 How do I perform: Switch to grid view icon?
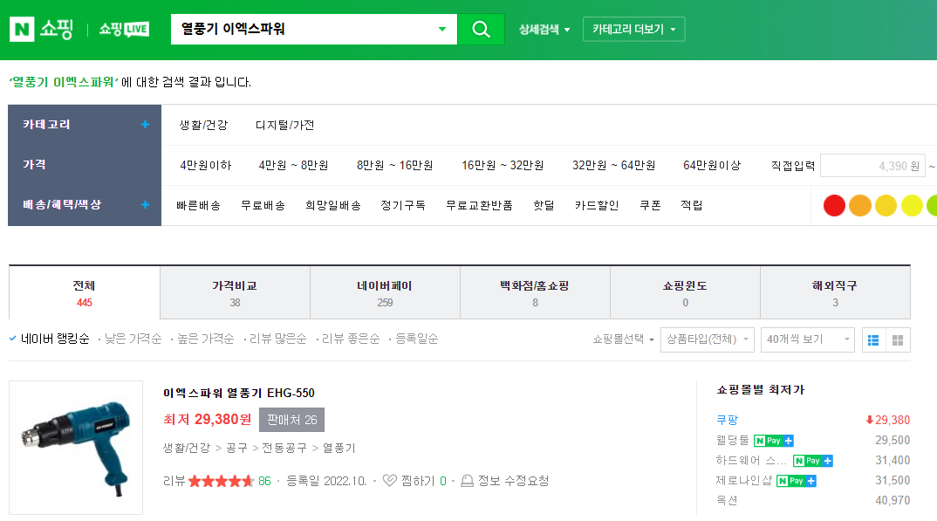tap(898, 340)
